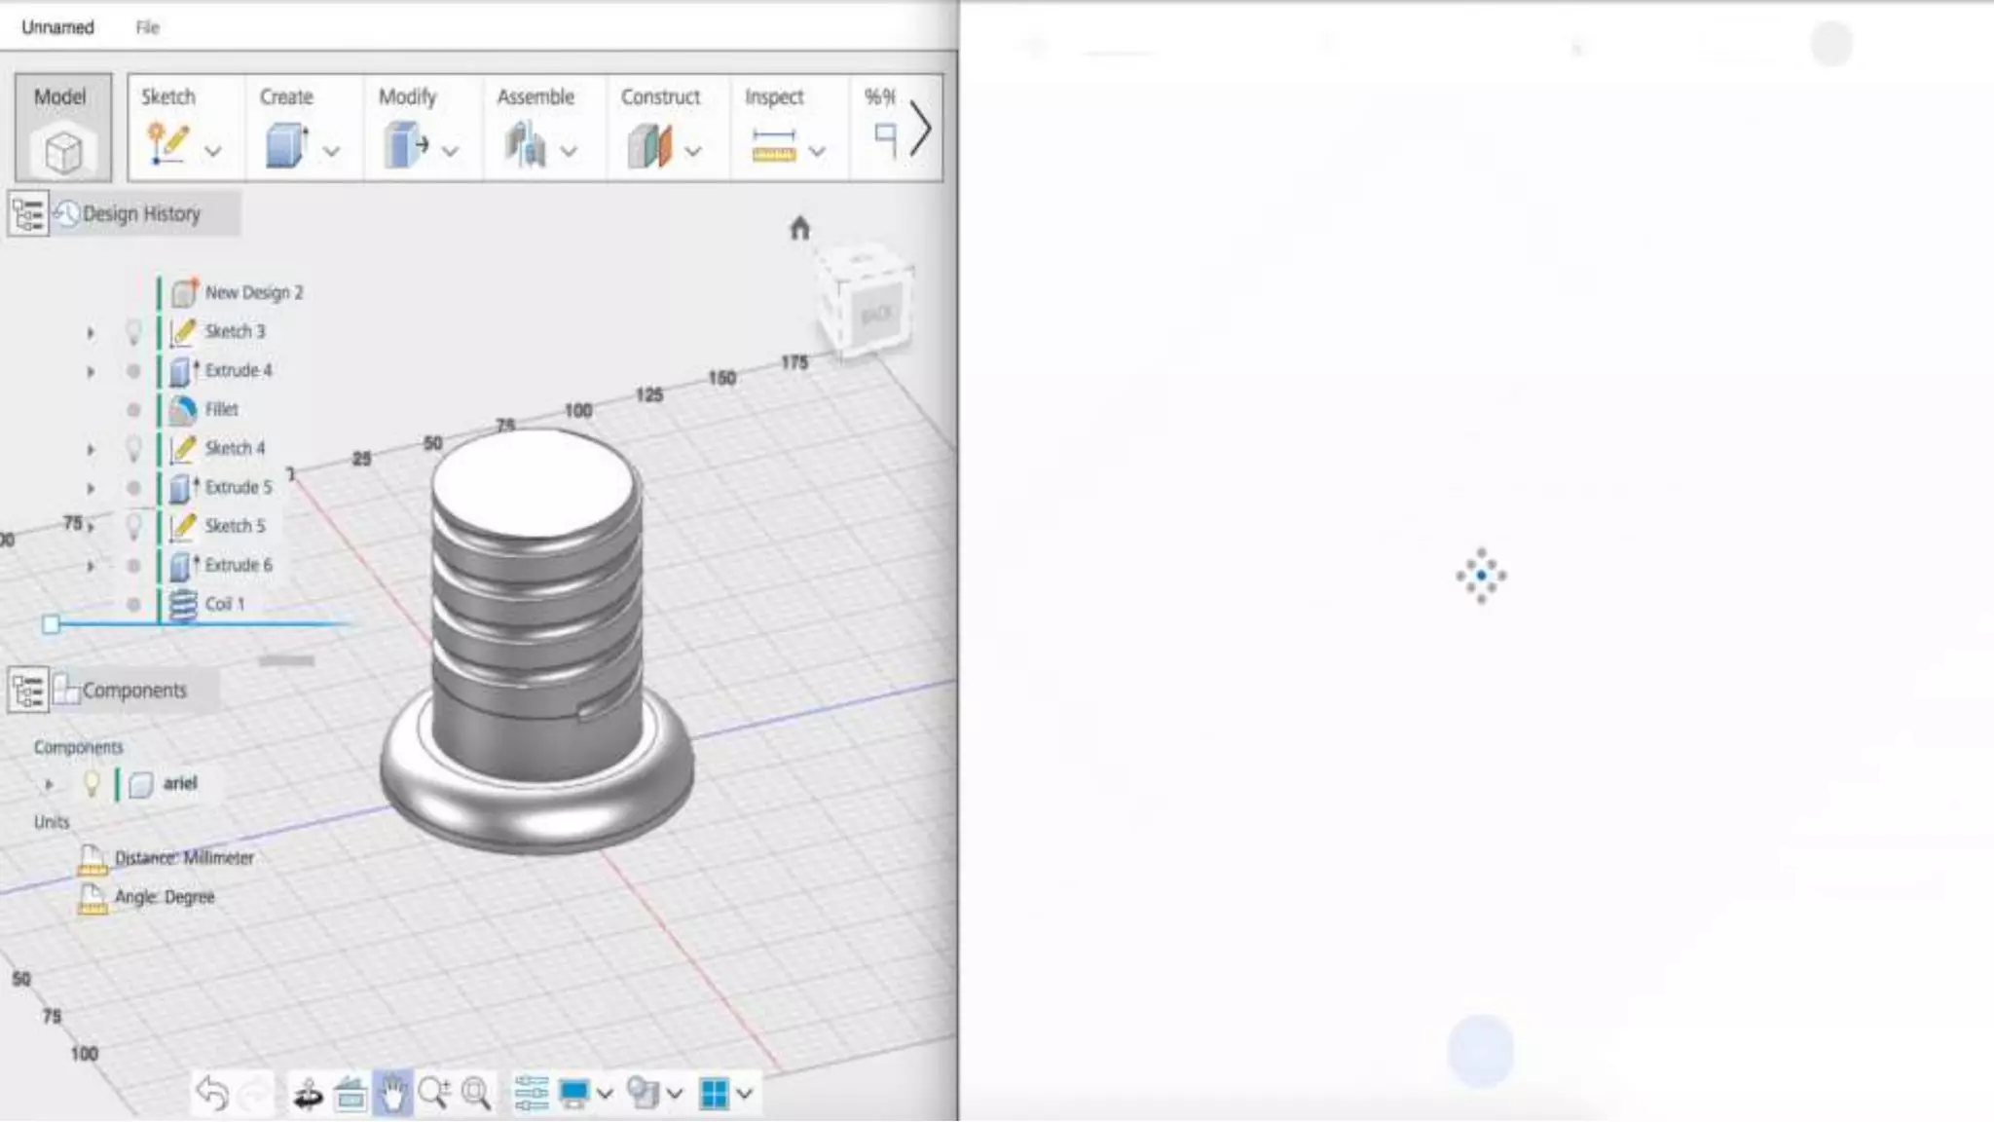Open the File menu

147,27
